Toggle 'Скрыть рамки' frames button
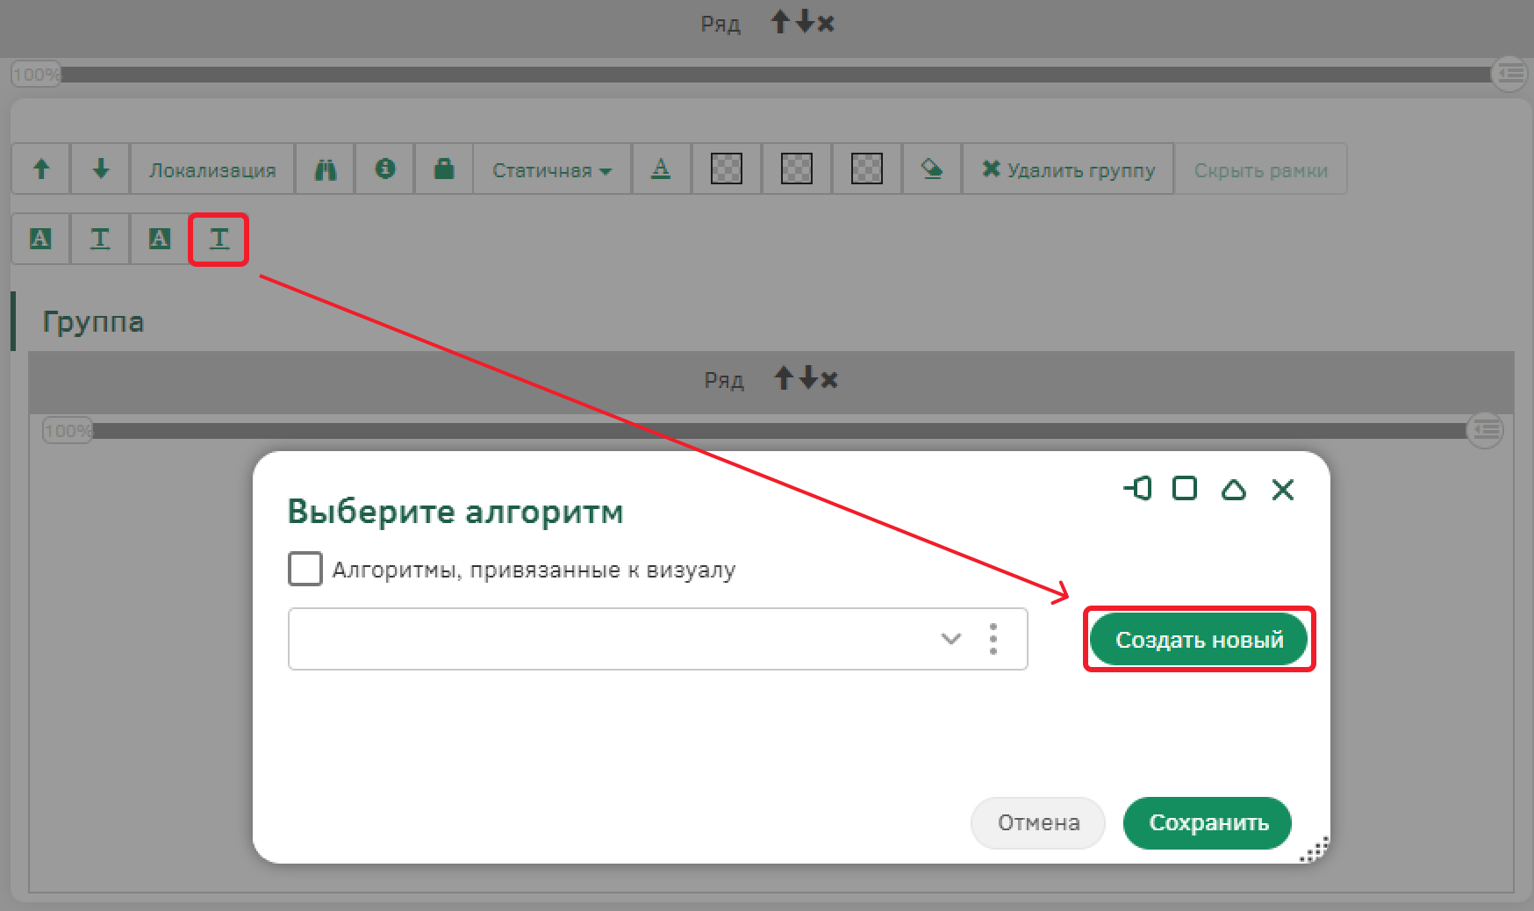This screenshot has width=1534, height=911. click(x=1260, y=169)
